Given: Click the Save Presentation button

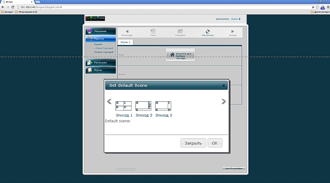Looking at the screenshot, I should coord(234,169).
